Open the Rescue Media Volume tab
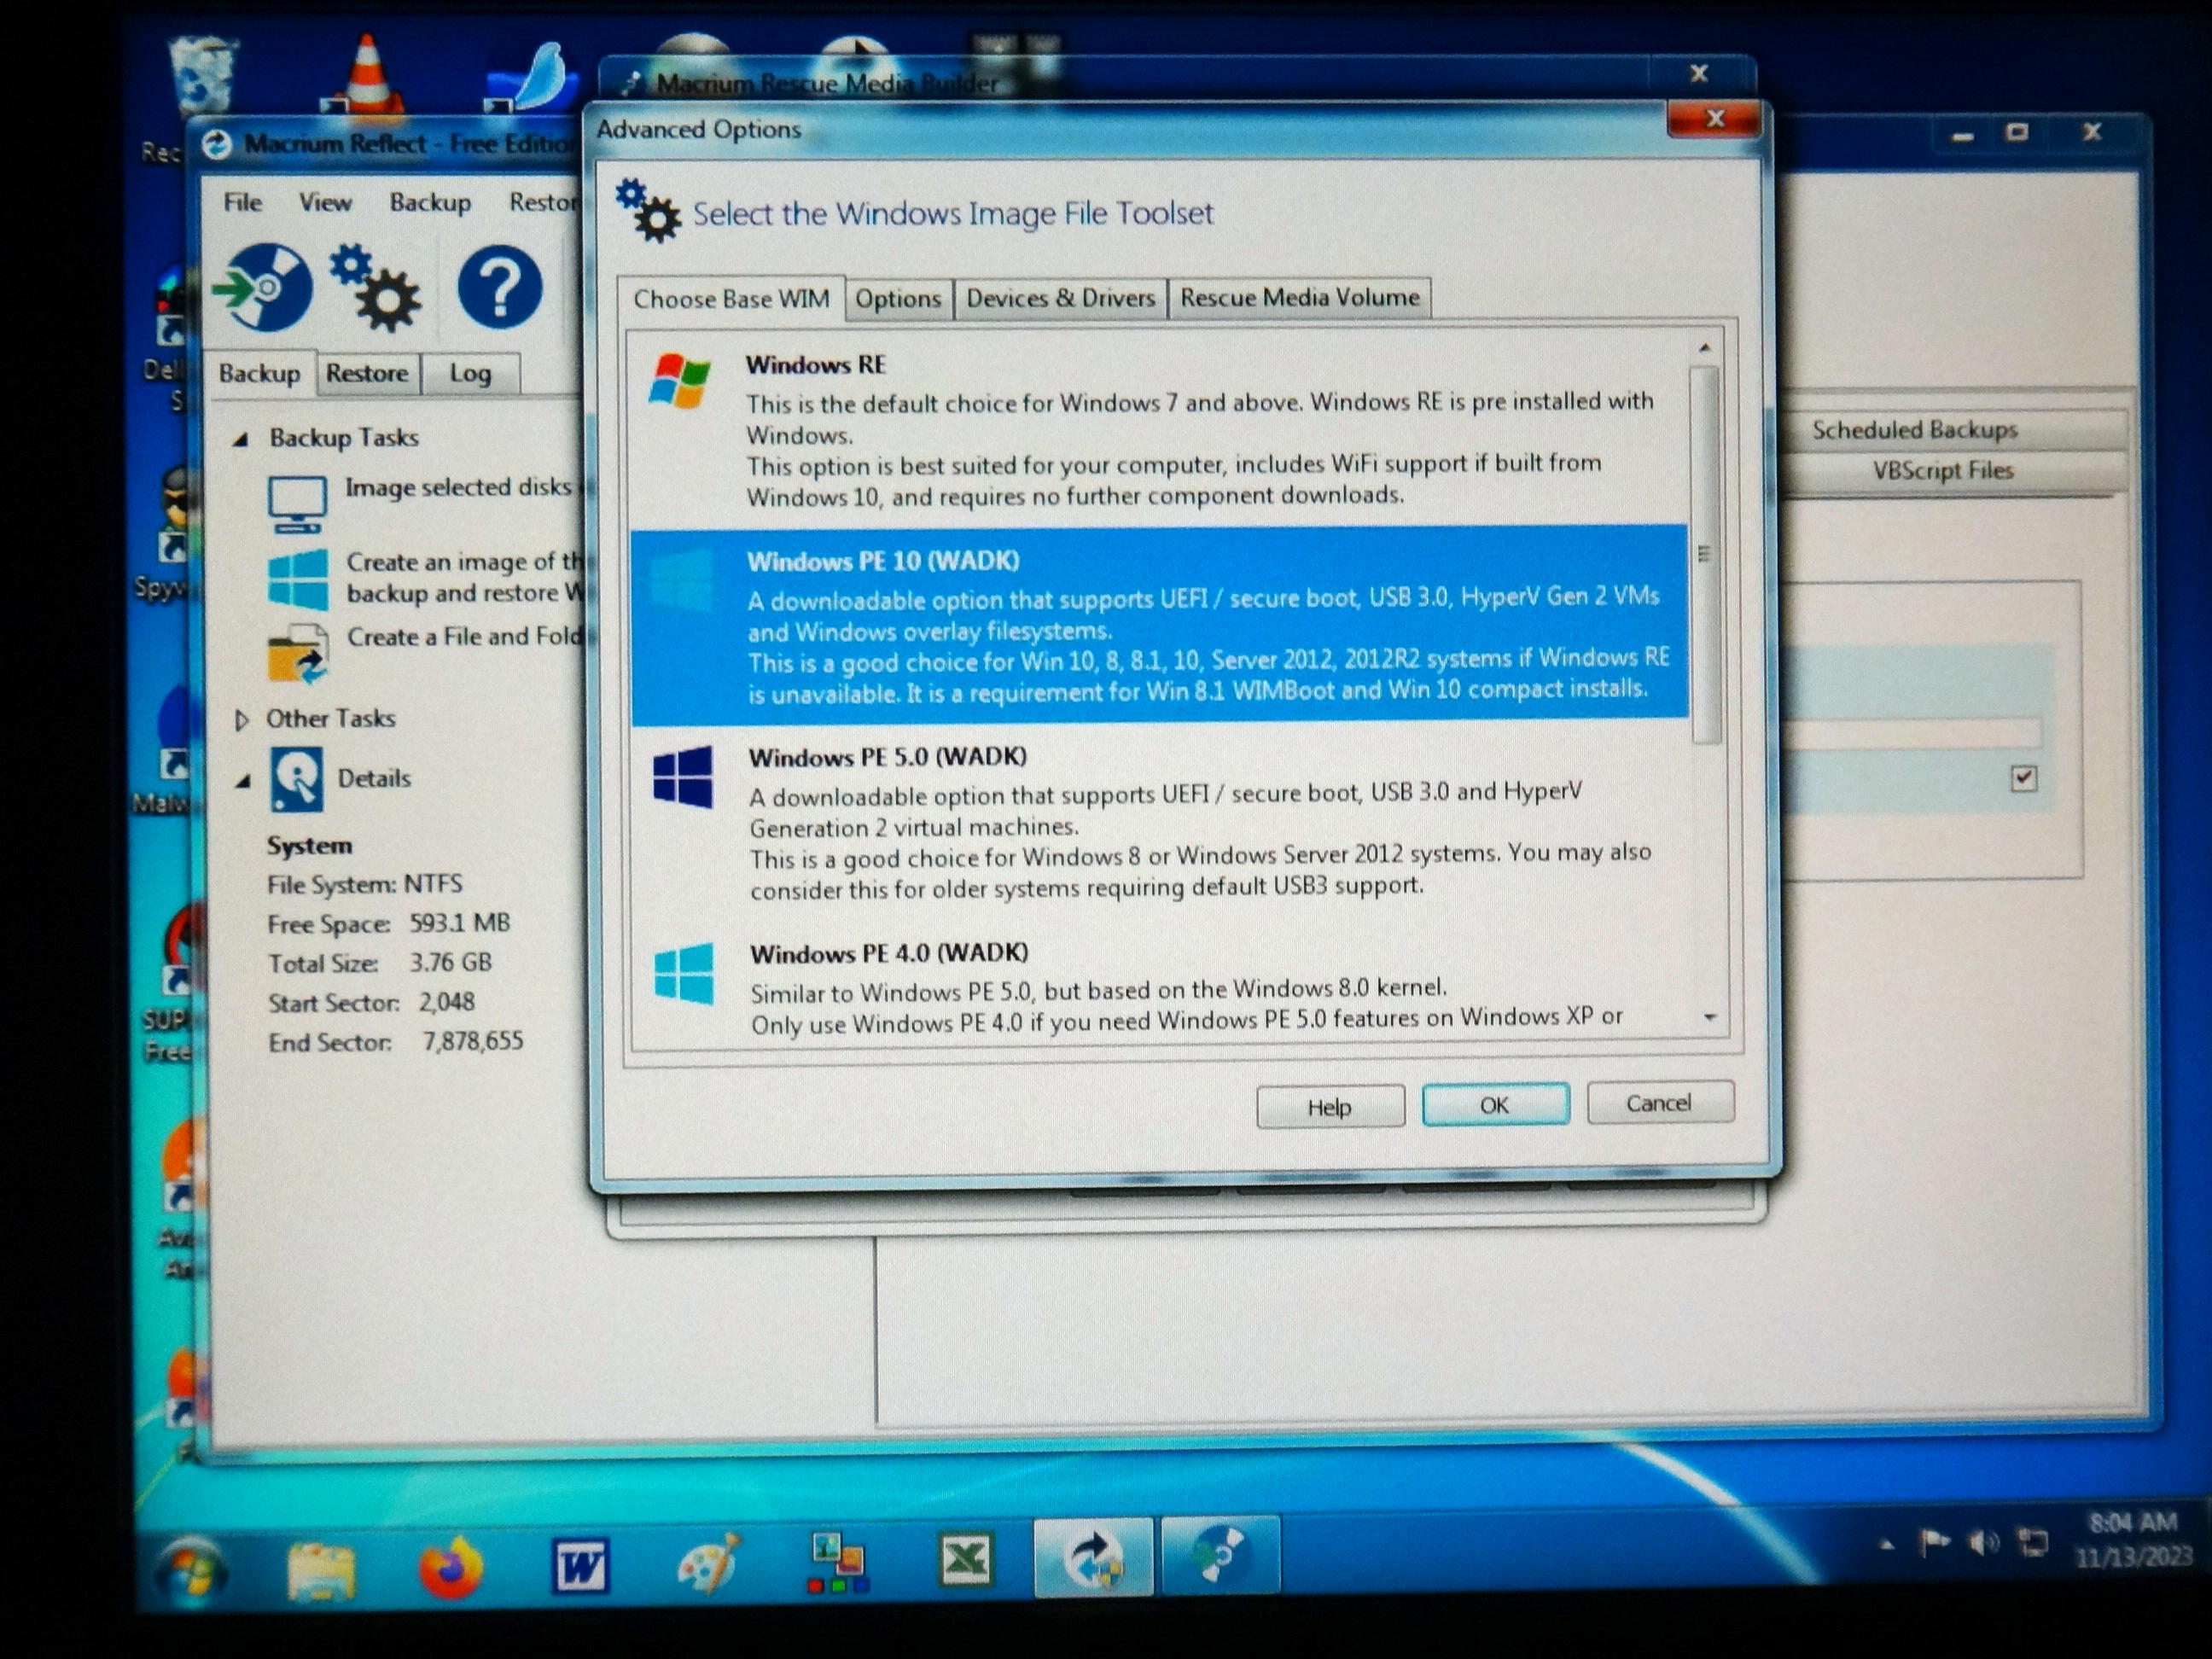Image resolution: width=2212 pixels, height=1659 pixels. [1299, 297]
